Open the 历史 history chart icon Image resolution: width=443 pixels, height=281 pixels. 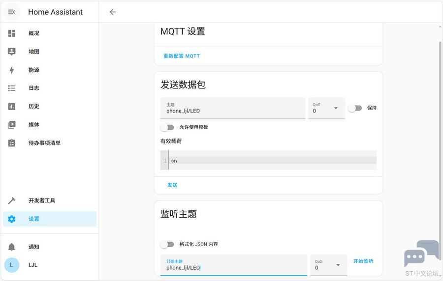coord(12,106)
